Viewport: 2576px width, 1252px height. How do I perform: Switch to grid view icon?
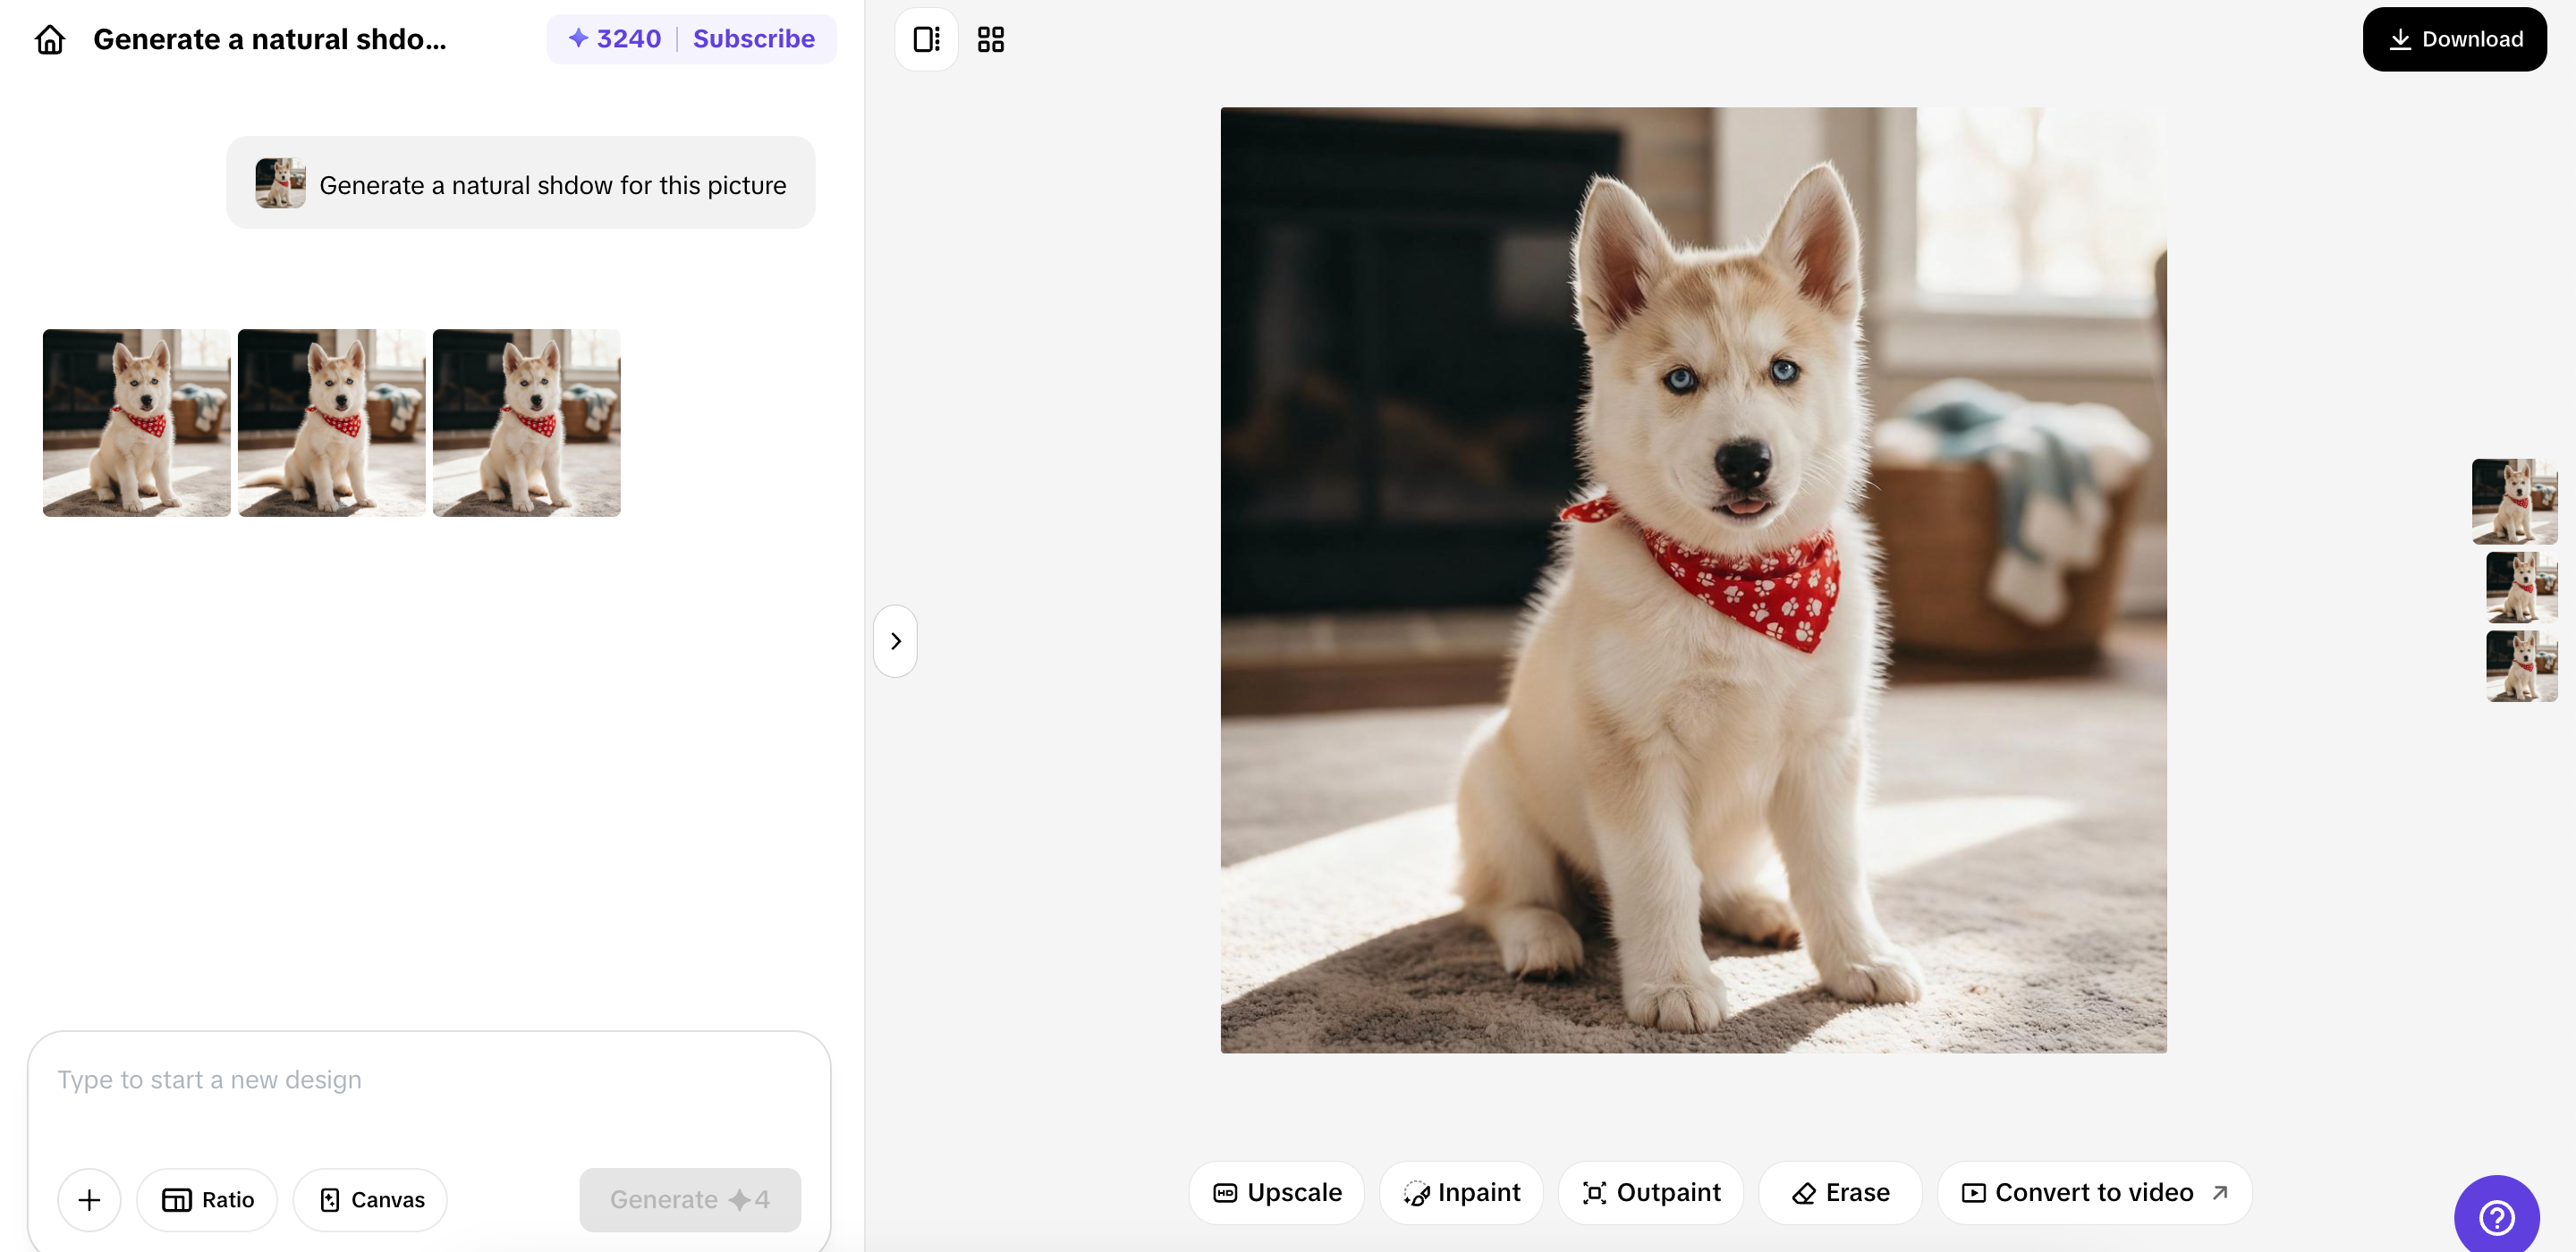(990, 39)
